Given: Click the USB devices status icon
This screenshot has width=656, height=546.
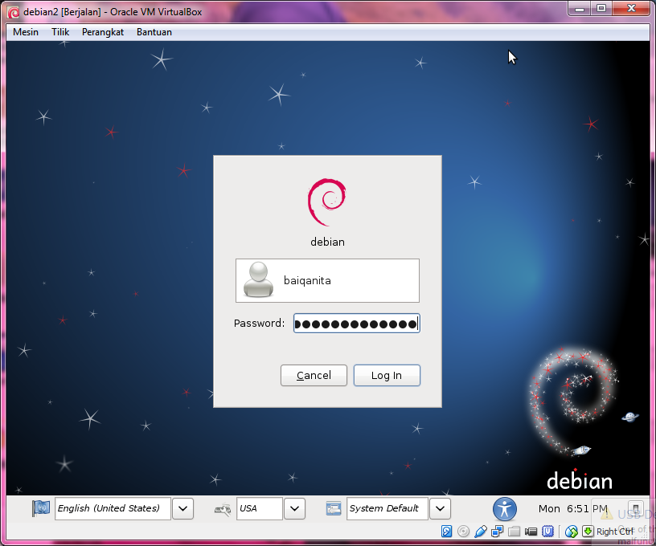Looking at the screenshot, I should 482,531.
